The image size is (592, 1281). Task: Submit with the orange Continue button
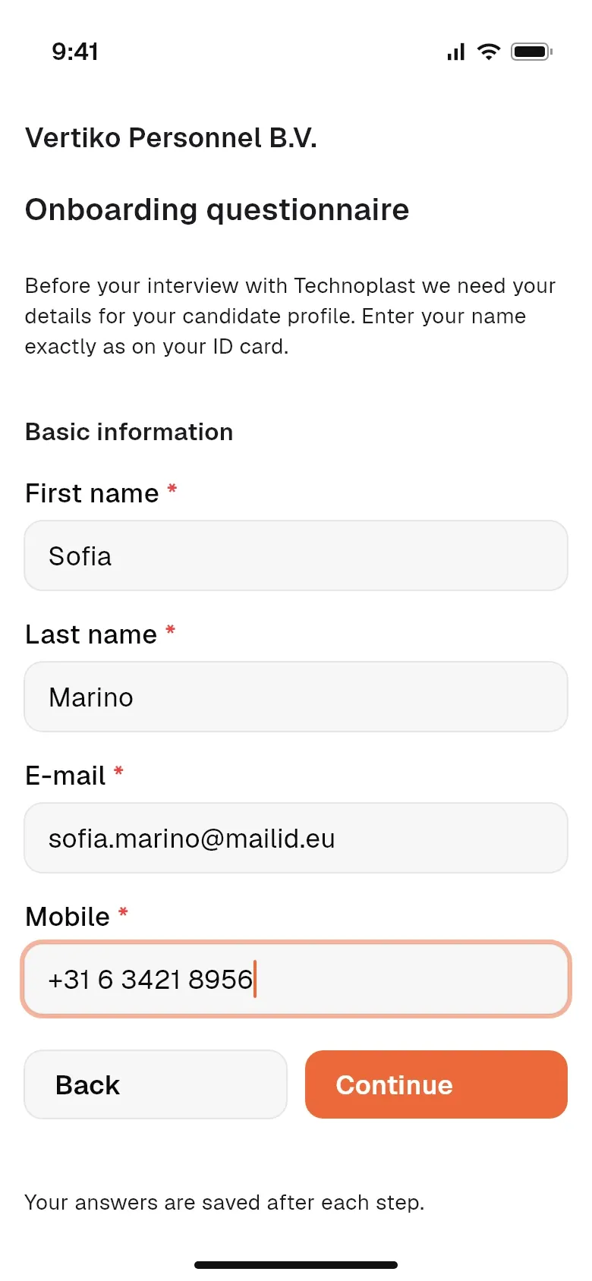point(436,1084)
